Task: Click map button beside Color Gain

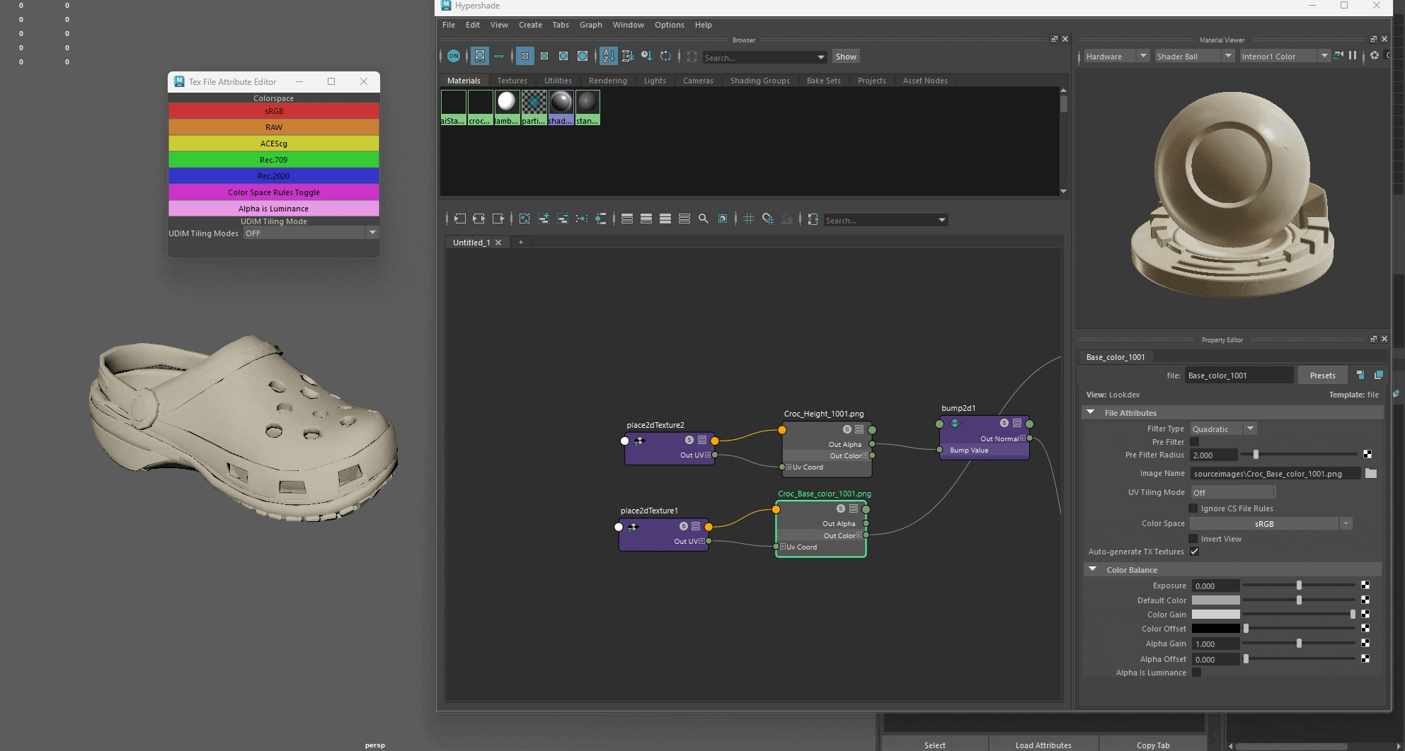Action: (1365, 615)
